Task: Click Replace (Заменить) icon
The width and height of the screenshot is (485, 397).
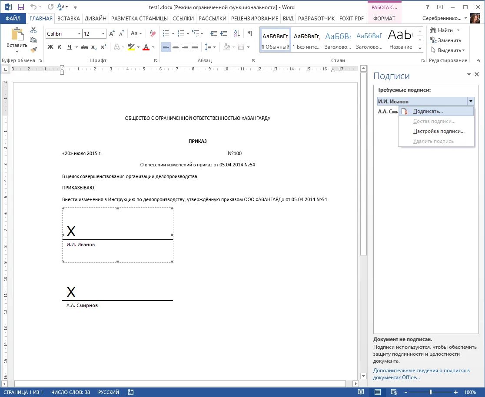Action: (x=433, y=40)
